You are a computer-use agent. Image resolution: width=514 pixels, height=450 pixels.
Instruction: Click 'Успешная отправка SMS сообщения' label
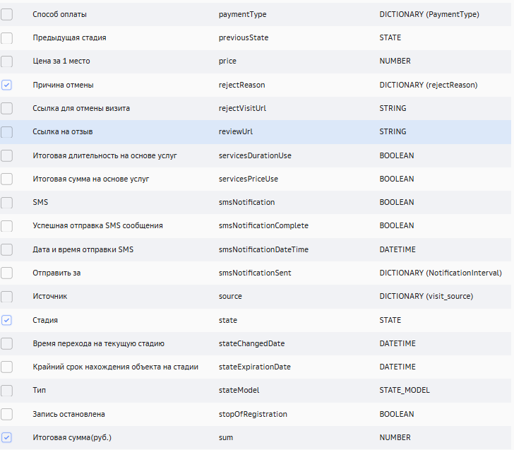[x=97, y=225]
